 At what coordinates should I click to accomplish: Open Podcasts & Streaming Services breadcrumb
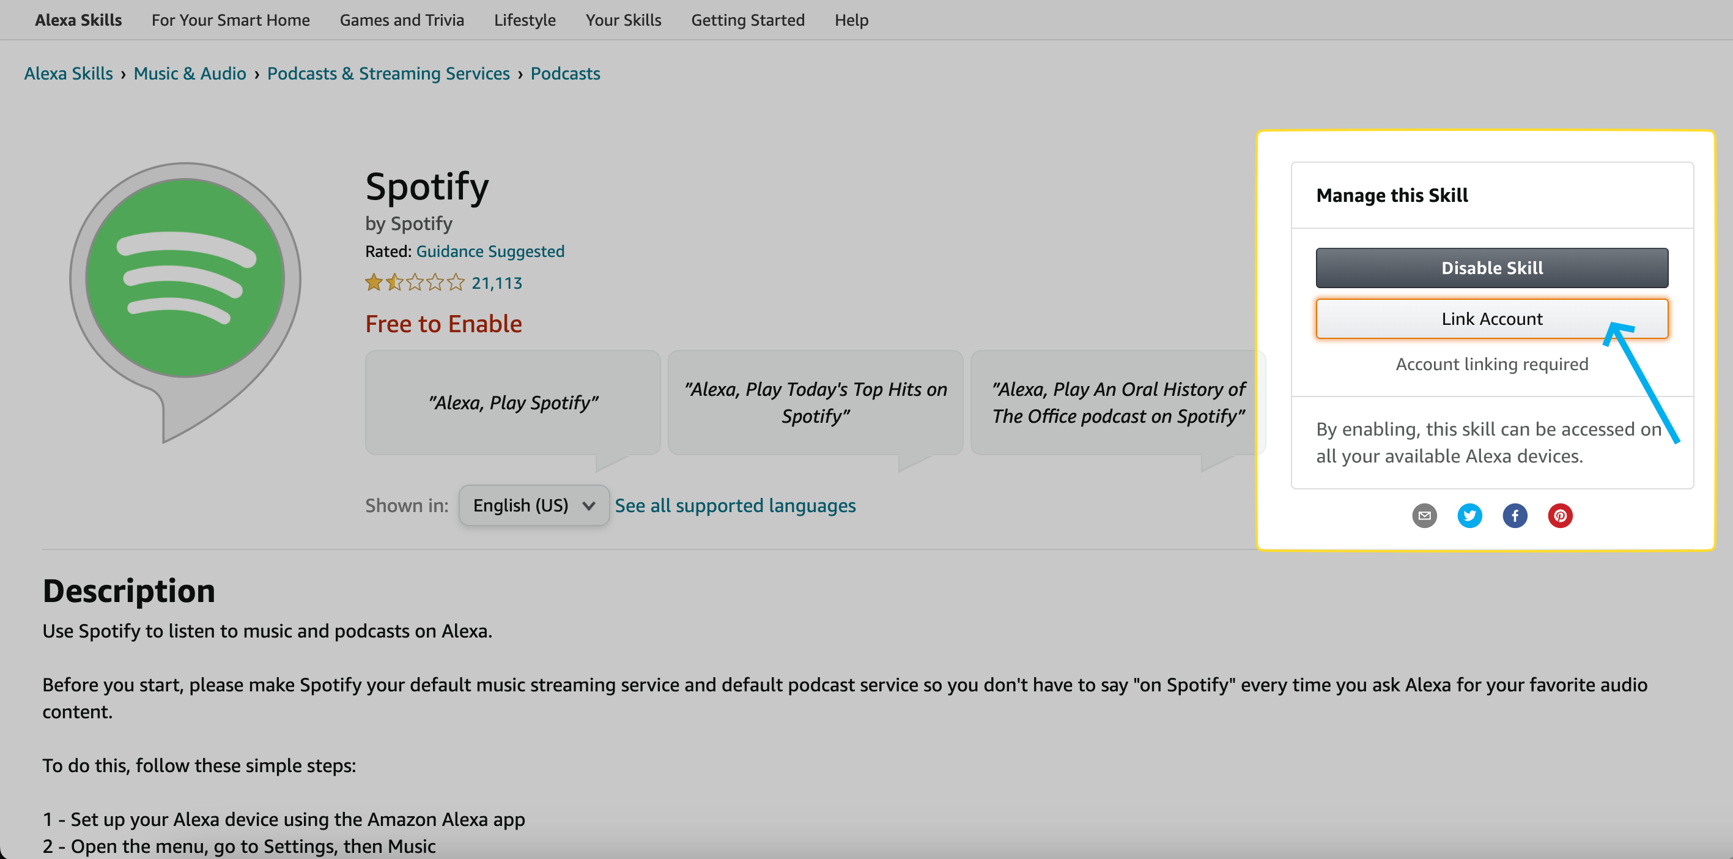tap(388, 73)
